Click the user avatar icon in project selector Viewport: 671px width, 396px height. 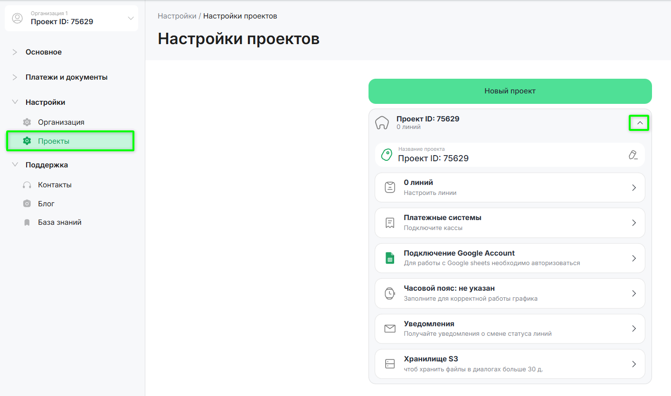18,18
